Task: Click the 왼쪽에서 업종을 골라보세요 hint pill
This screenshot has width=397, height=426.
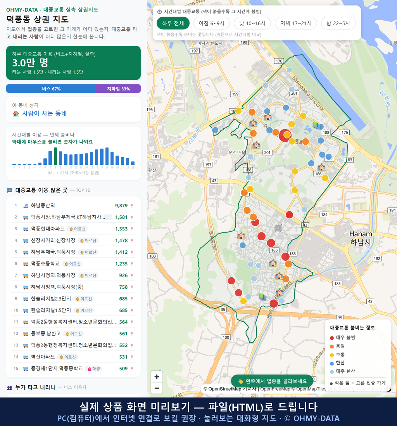Action: tap(272, 381)
